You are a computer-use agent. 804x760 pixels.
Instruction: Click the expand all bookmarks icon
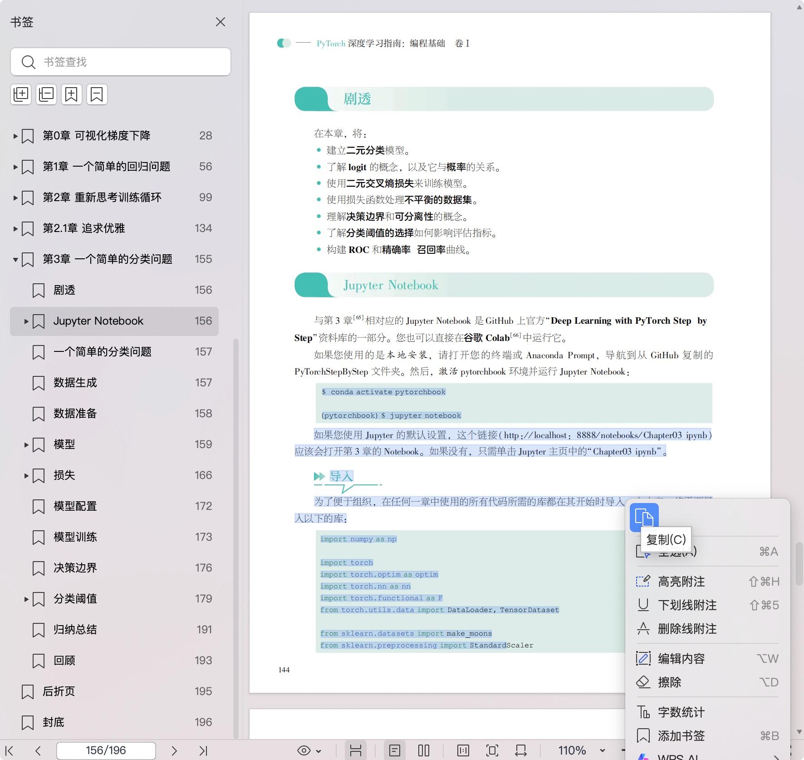tap(21, 94)
